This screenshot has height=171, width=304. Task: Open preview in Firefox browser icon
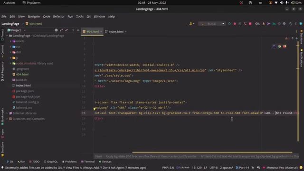285,47
